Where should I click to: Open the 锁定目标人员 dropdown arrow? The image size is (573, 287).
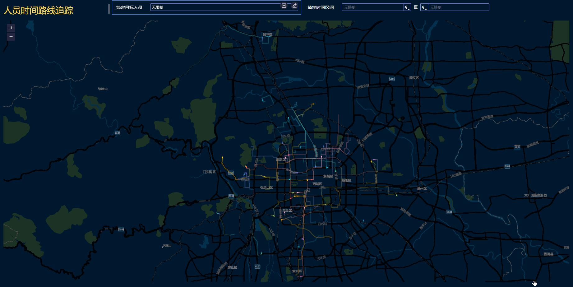click(284, 6)
